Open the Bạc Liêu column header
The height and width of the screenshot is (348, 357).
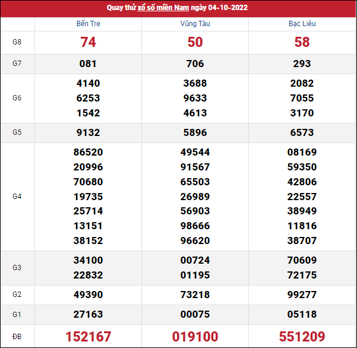coord(302,24)
